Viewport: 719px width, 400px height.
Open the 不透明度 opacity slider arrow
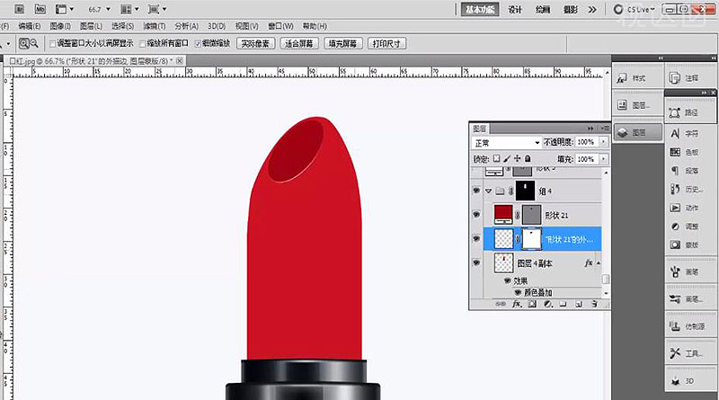tap(603, 142)
